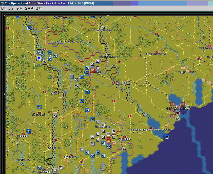Click the Birlad town label
Viewport: 213px width, 174px height.
pyautogui.click(x=39, y=115)
